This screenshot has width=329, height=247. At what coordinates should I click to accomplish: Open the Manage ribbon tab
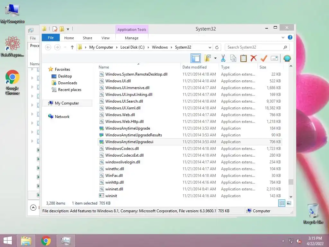tap(131, 38)
